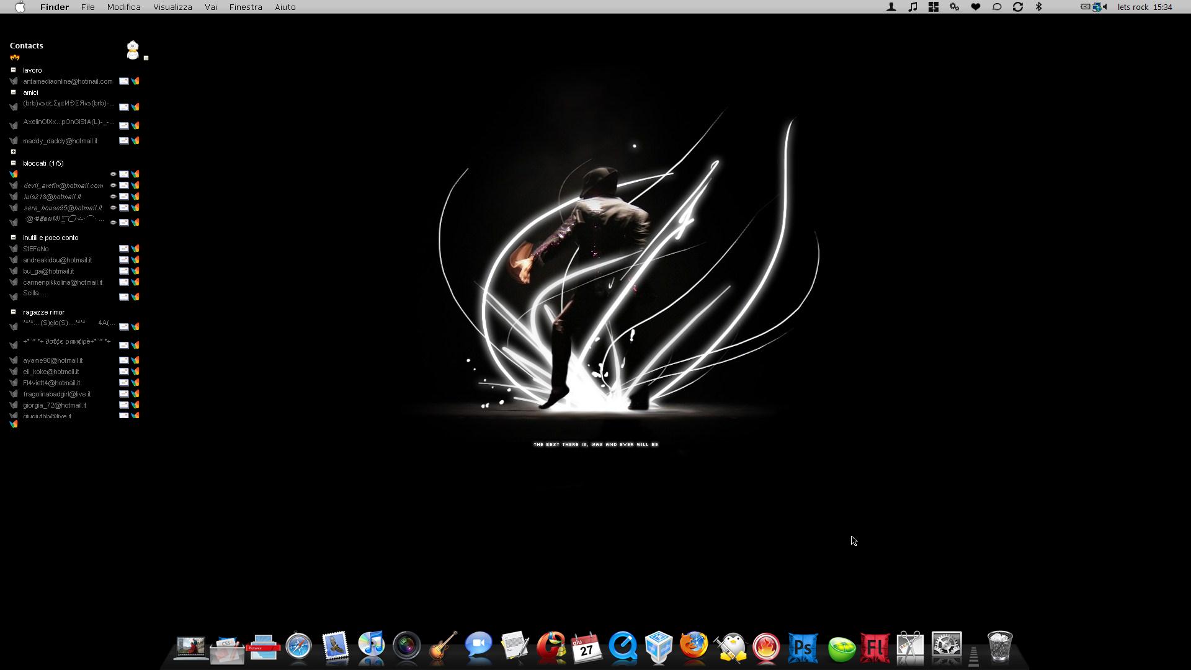Open the sync arrows menu bar icon

(1018, 7)
